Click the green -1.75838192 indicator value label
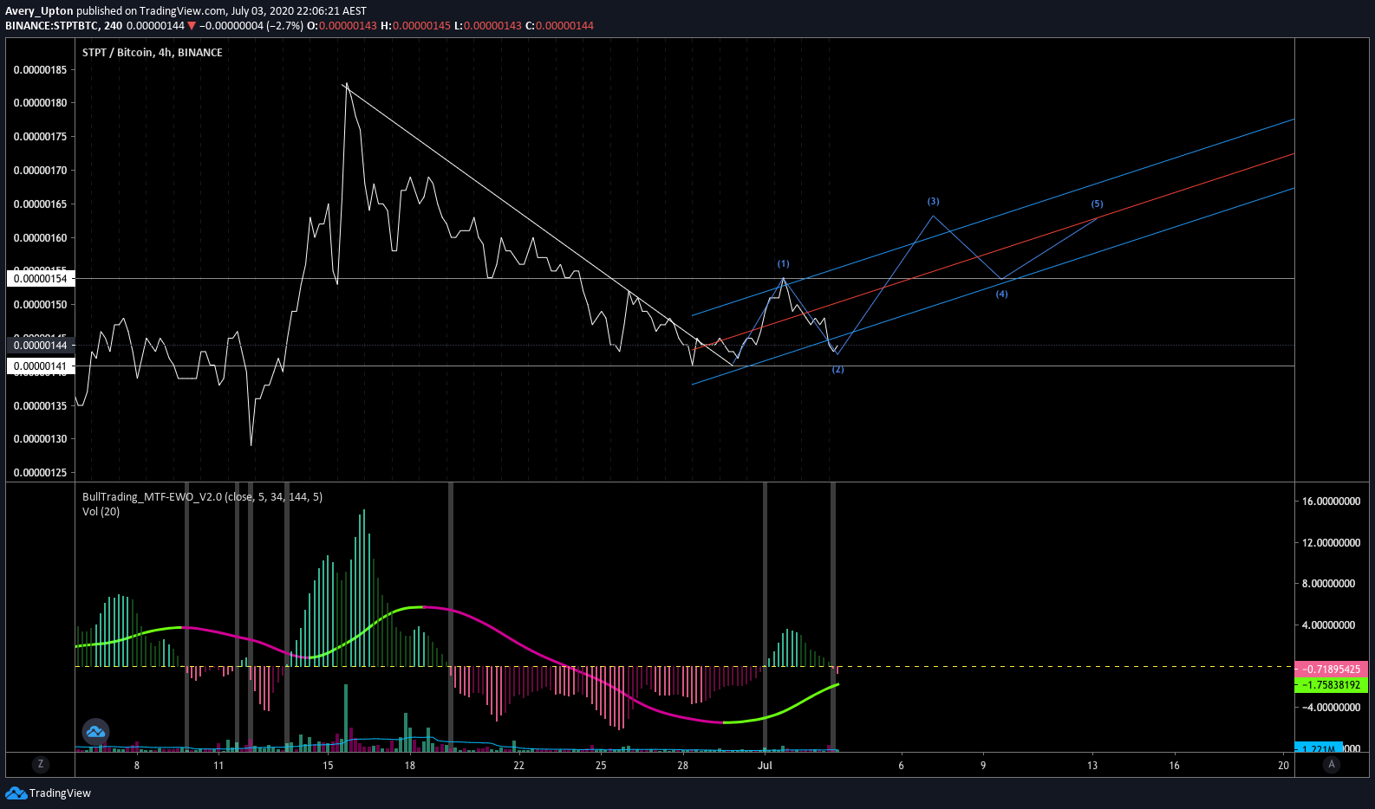This screenshot has height=809, width=1375. [1331, 685]
